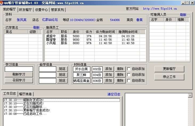Click 添加 for 开水白菜
Screen dimensions: 195x126
[109, 69]
